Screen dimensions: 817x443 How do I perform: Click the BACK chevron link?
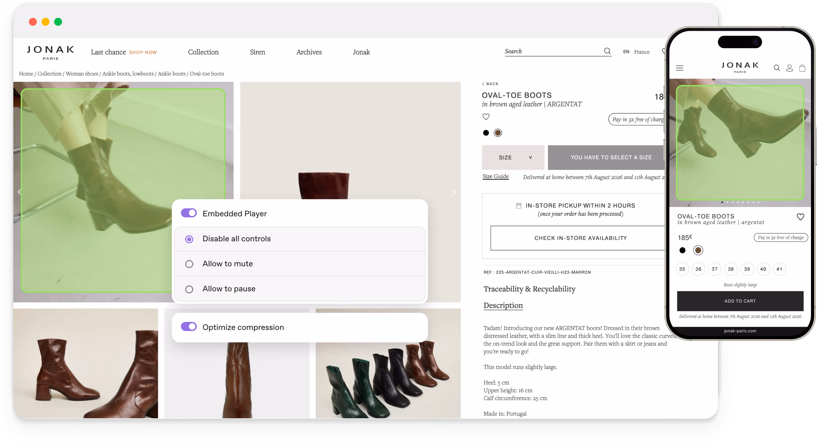point(490,84)
